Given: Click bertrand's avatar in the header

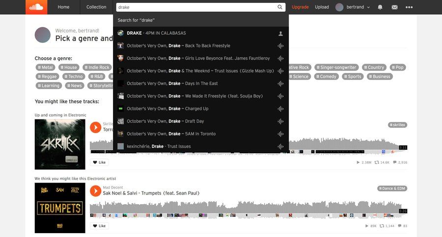Looking at the screenshot, I should tap(339, 7).
